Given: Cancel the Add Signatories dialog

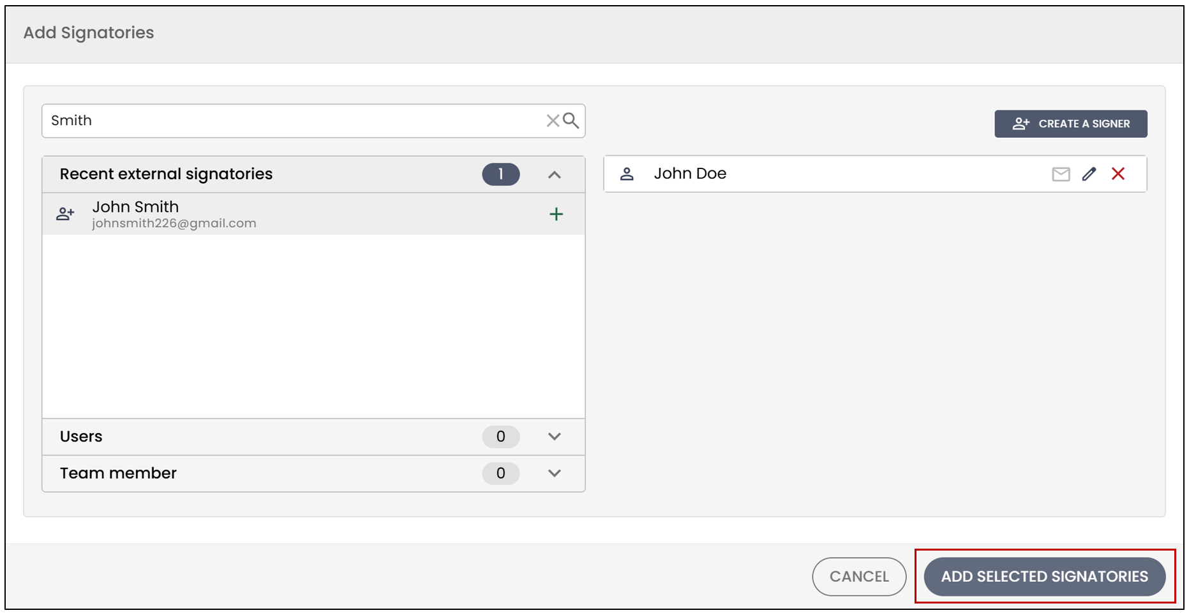Looking at the screenshot, I should 859,577.
